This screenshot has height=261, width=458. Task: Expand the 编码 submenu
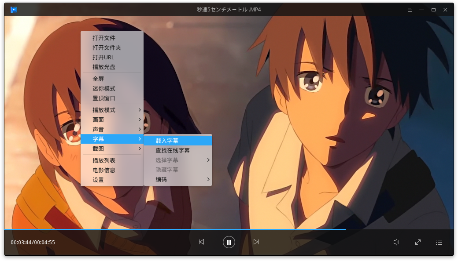pyautogui.click(x=178, y=179)
